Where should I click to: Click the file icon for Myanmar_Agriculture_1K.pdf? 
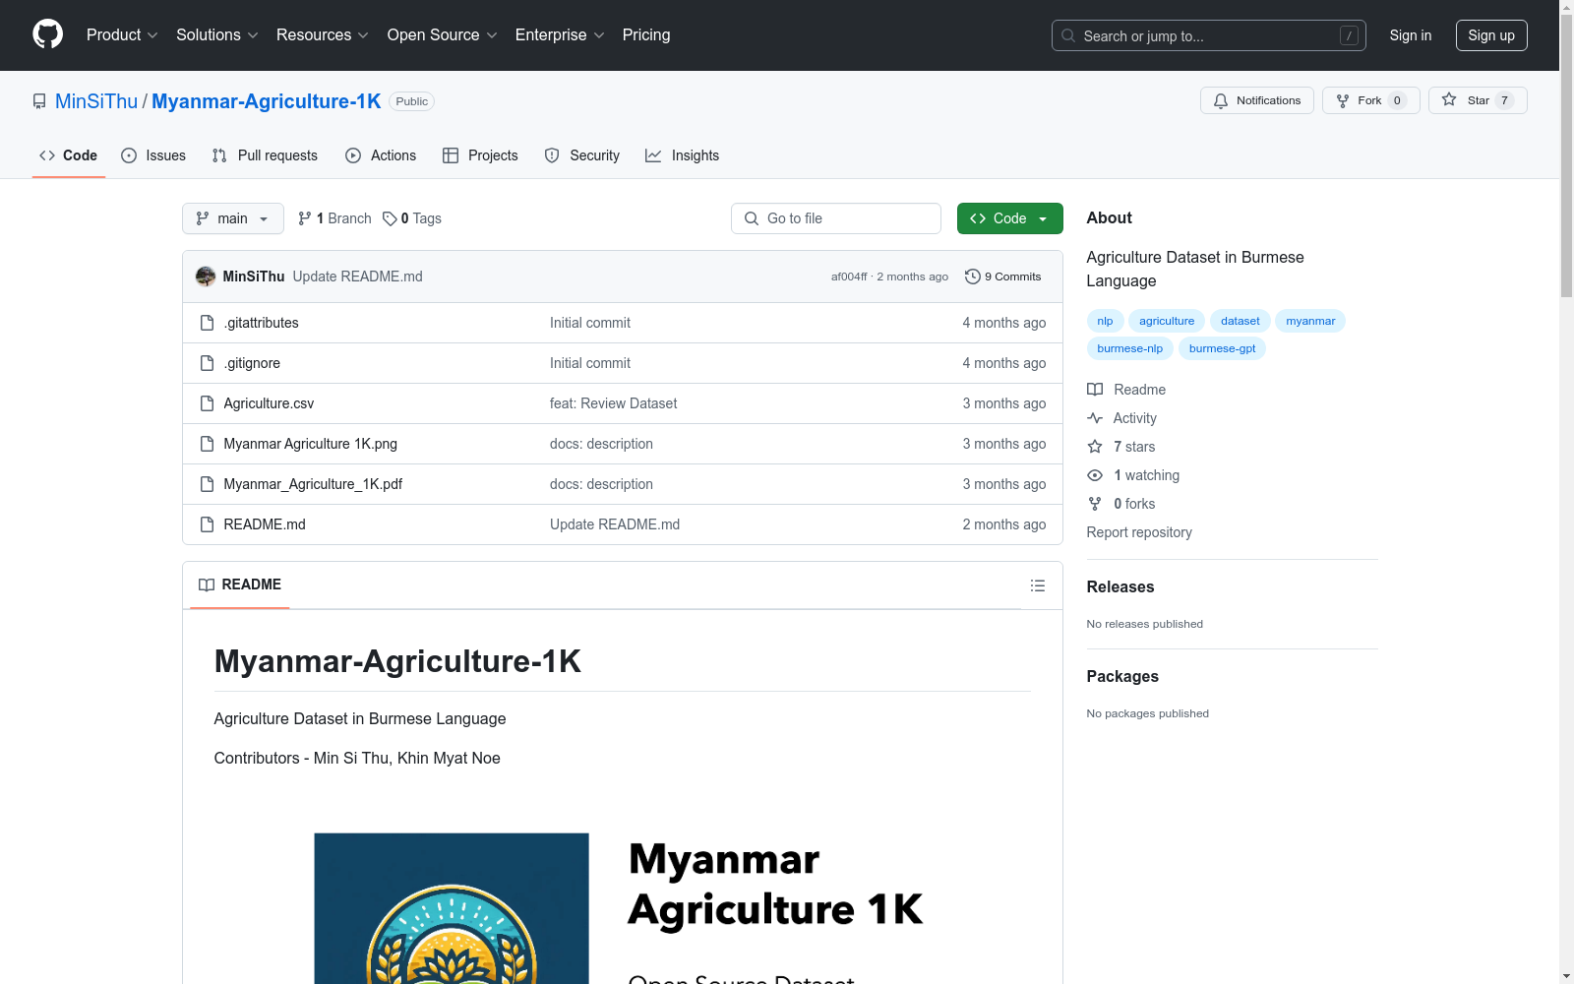[207, 484]
